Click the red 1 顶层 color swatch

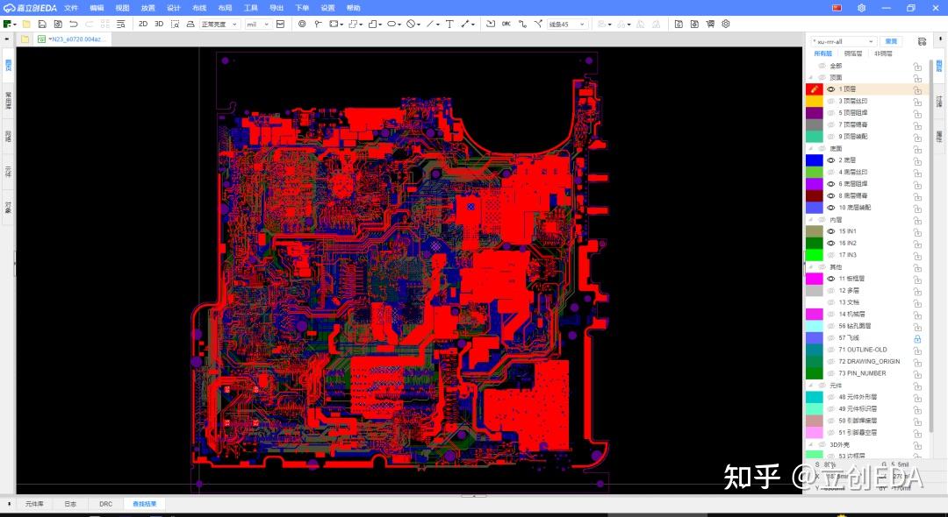(x=815, y=89)
